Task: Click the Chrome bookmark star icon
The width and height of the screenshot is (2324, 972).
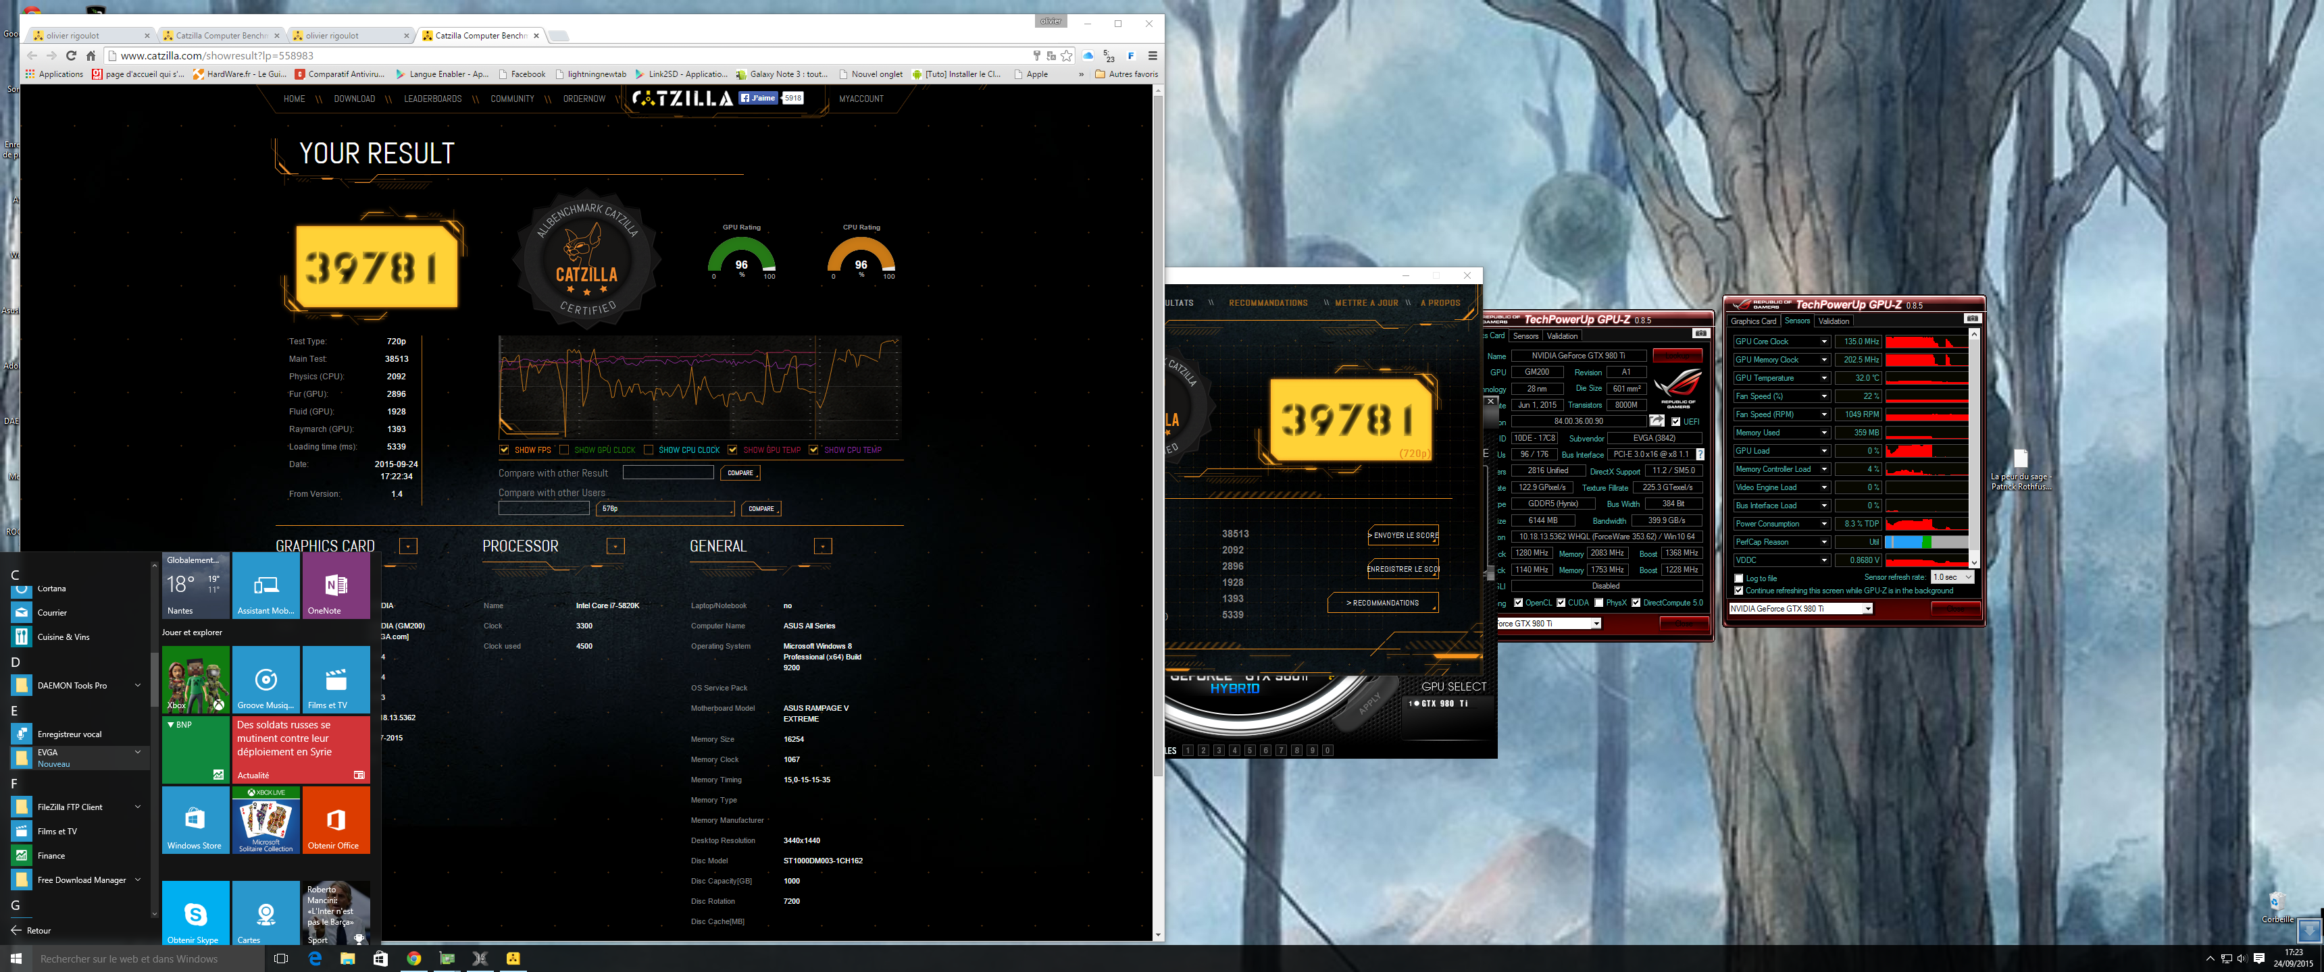Action: pos(1066,56)
